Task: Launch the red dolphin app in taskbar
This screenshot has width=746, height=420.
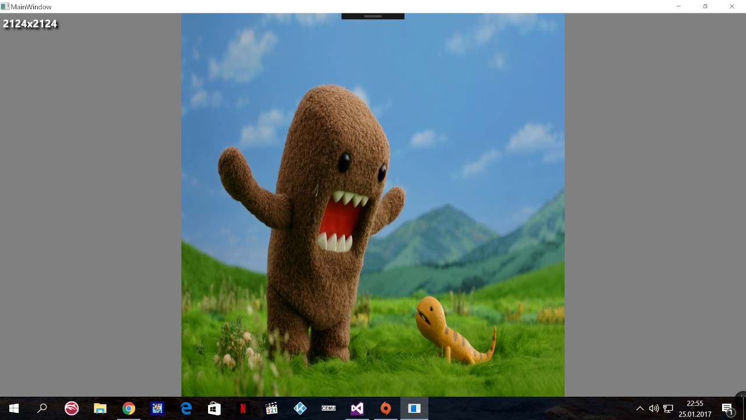Action: [x=72, y=408]
